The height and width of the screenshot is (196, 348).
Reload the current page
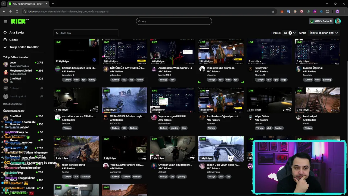click(17, 11)
